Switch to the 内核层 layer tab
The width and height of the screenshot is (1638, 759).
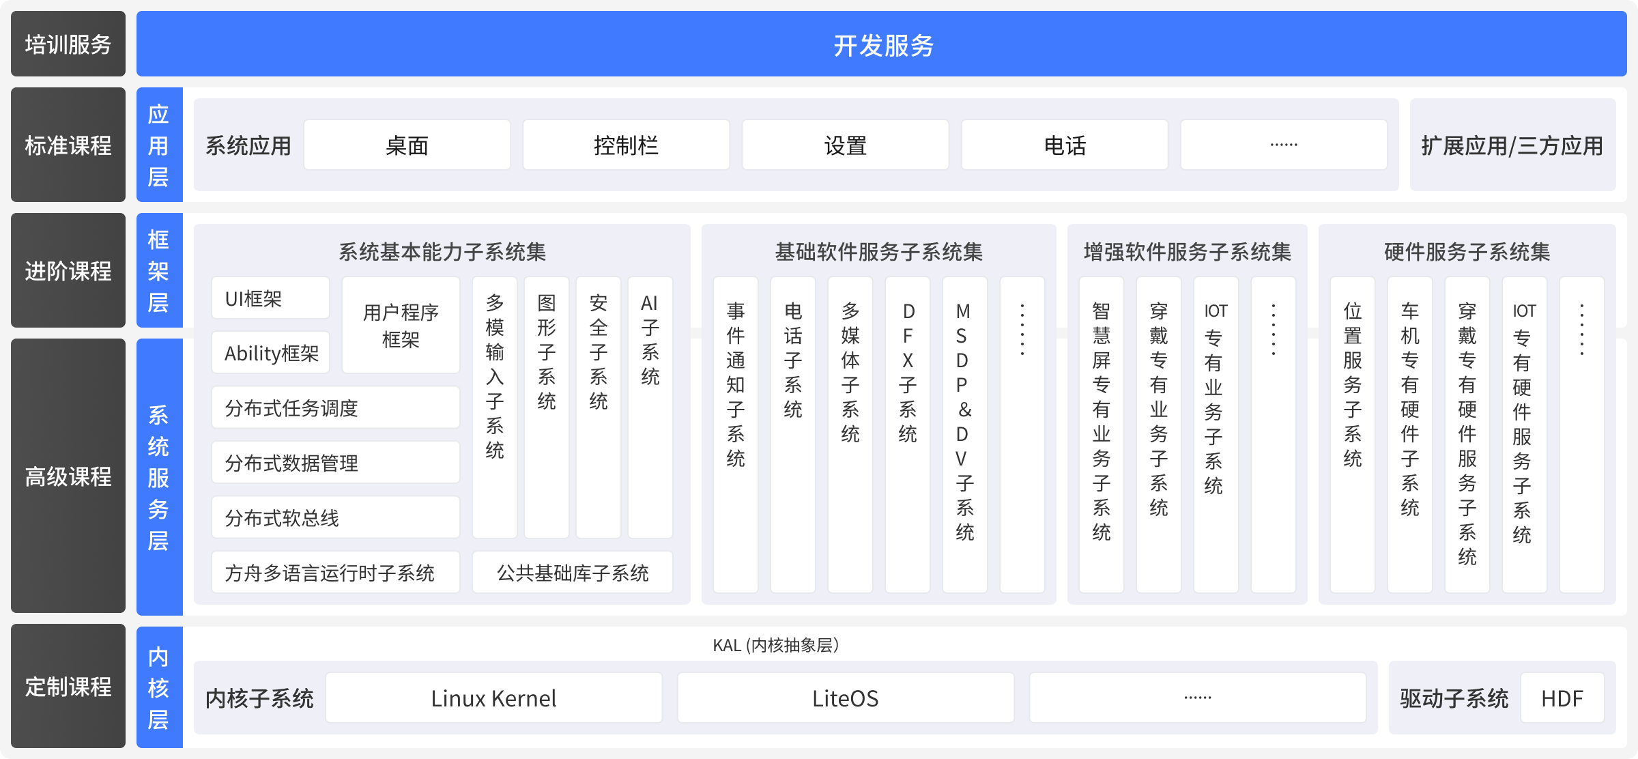pos(159,689)
